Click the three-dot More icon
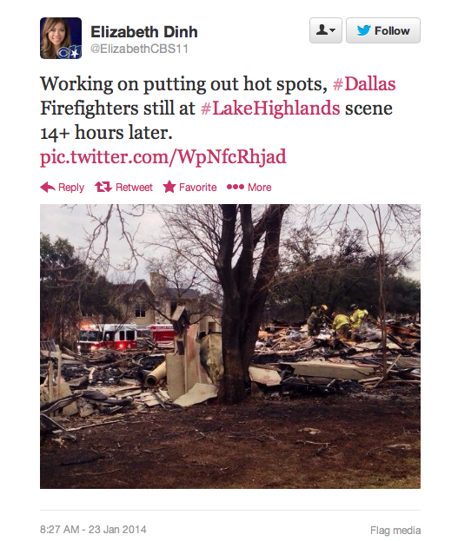 236,187
